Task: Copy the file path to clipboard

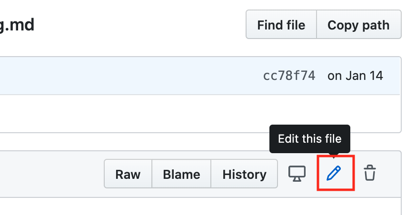Action: coord(358,25)
